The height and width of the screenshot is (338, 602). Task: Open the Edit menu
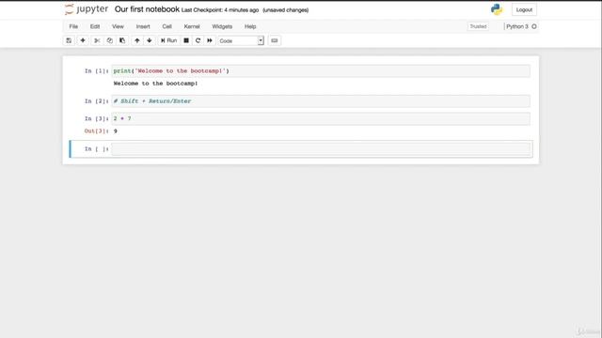point(95,26)
